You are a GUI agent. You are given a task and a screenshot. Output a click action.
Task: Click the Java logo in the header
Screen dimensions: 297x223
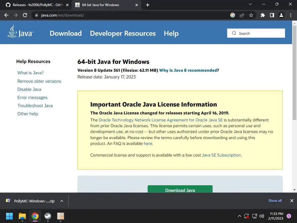tap(20, 31)
